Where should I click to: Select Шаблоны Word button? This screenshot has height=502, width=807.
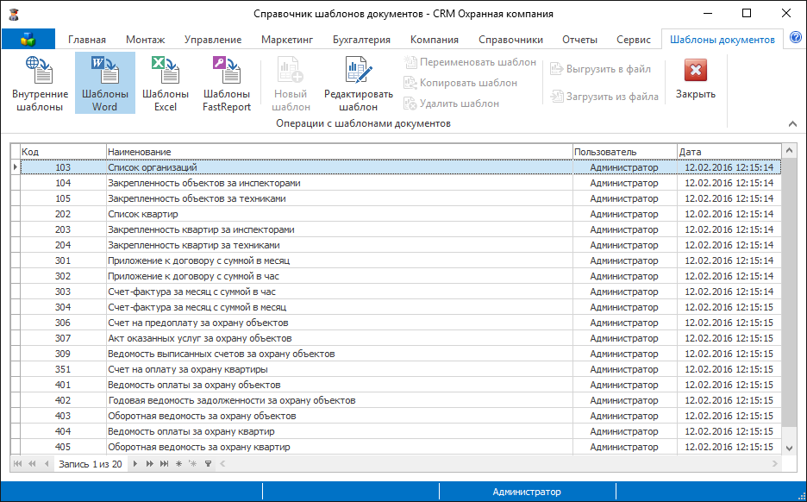tap(105, 83)
